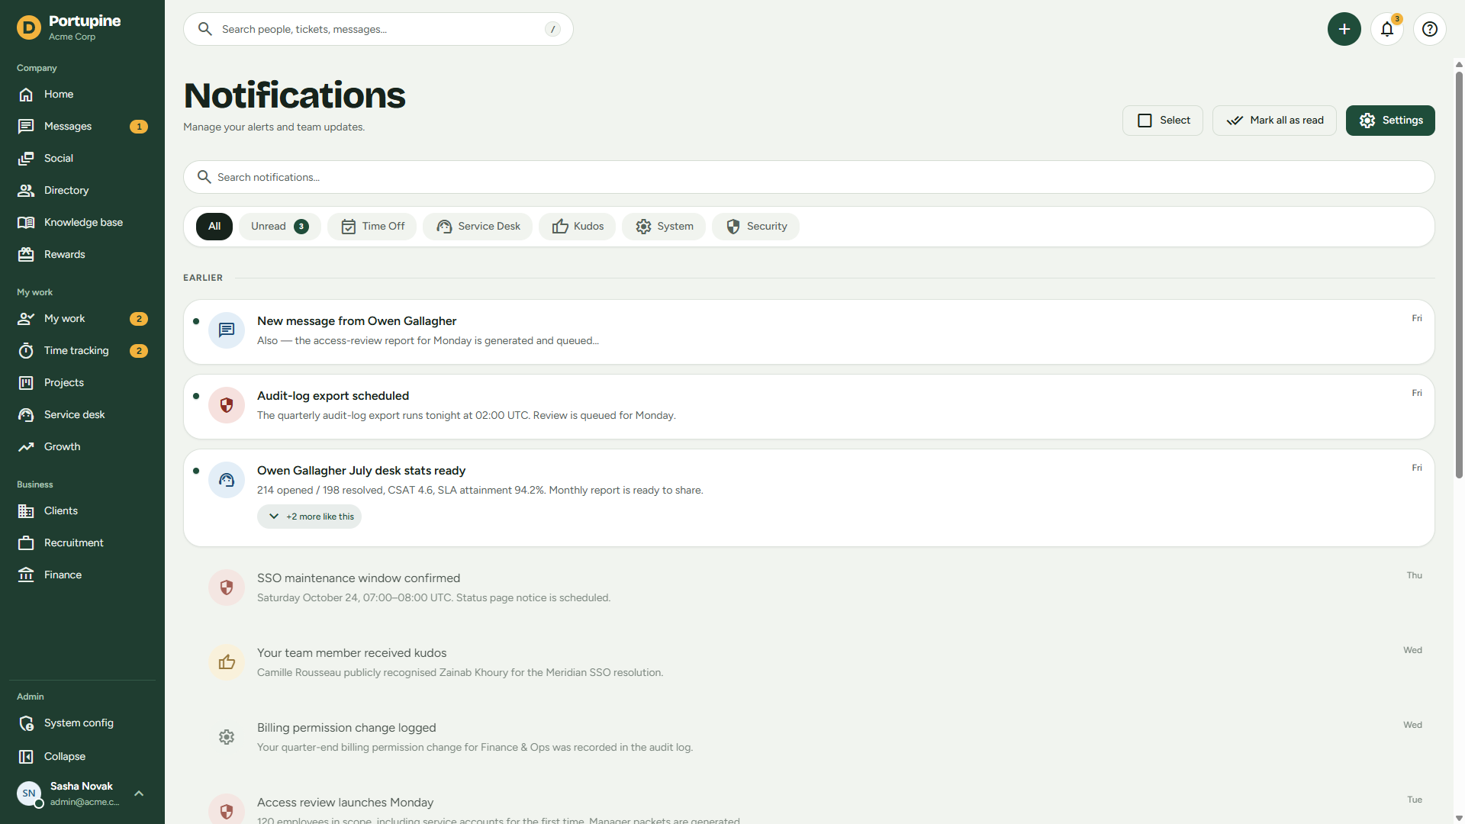The height and width of the screenshot is (824, 1465).
Task: Collapse the sidebar
Action: pyautogui.click(x=82, y=757)
